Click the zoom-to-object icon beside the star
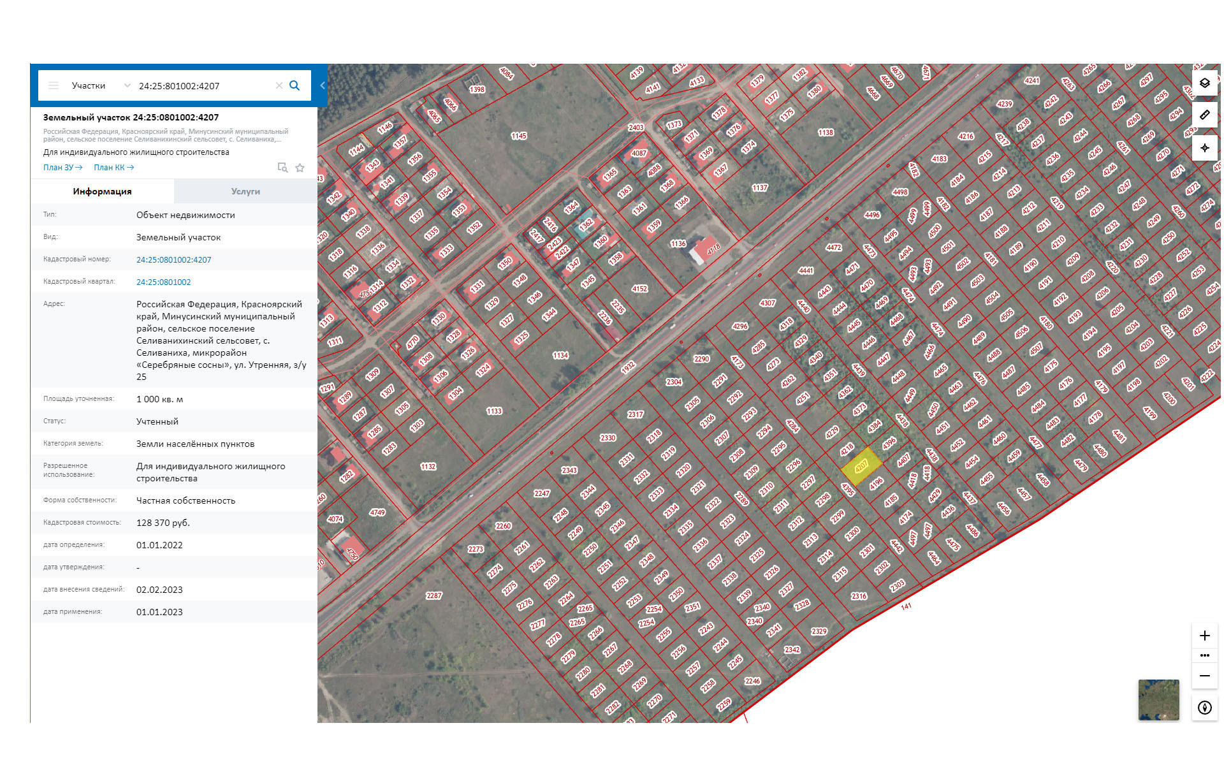Viewport: 1224px width, 765px height. click(282, 168)
